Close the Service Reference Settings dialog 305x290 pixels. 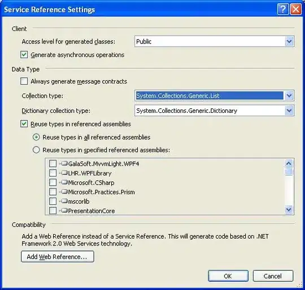coord(295,9)
